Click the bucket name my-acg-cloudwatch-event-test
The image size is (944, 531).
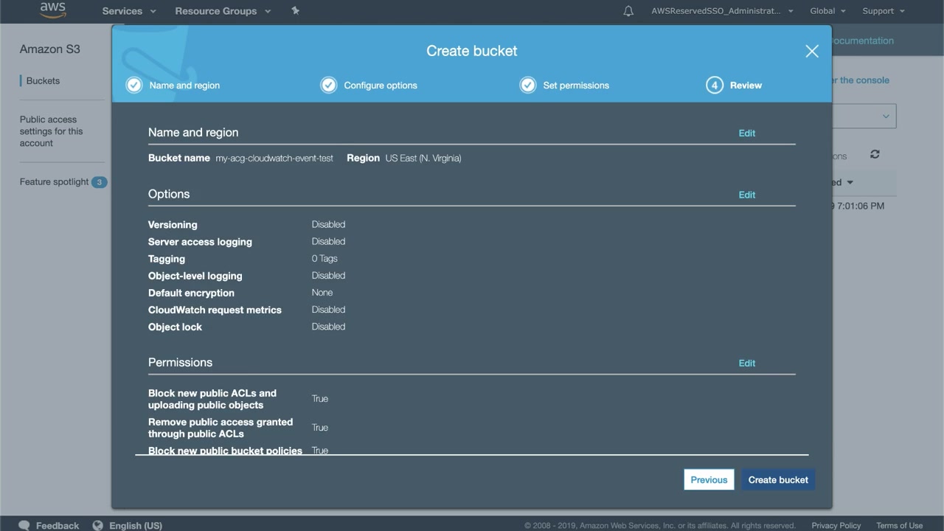click(274, 159)
